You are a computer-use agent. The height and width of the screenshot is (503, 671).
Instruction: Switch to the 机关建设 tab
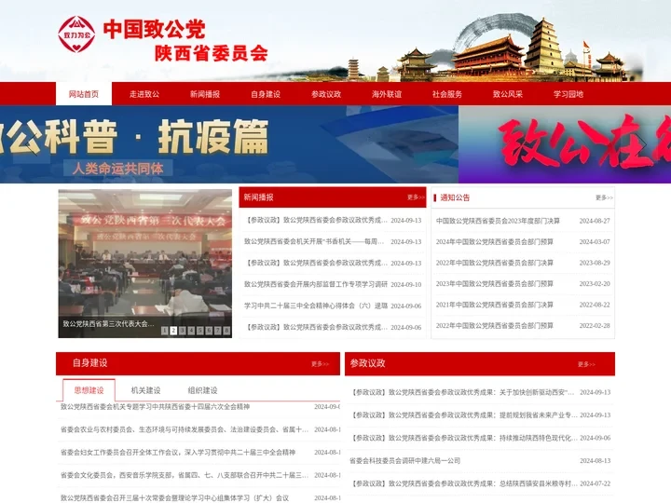146,390
